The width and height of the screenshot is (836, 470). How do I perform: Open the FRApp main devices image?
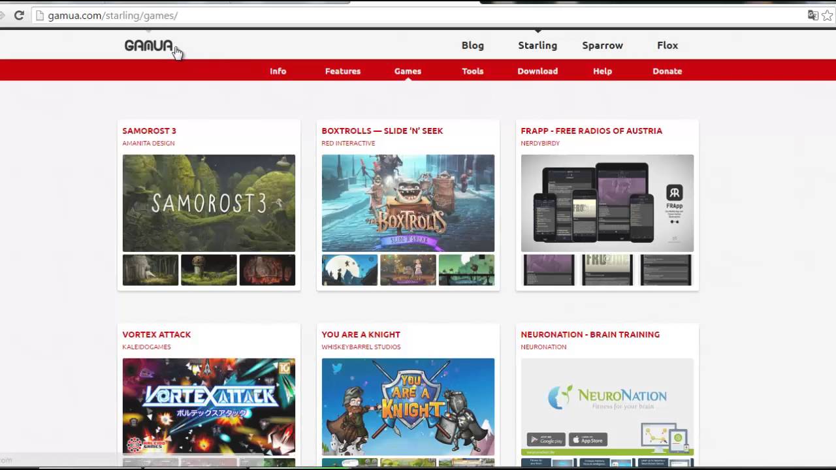coord(607,203)
